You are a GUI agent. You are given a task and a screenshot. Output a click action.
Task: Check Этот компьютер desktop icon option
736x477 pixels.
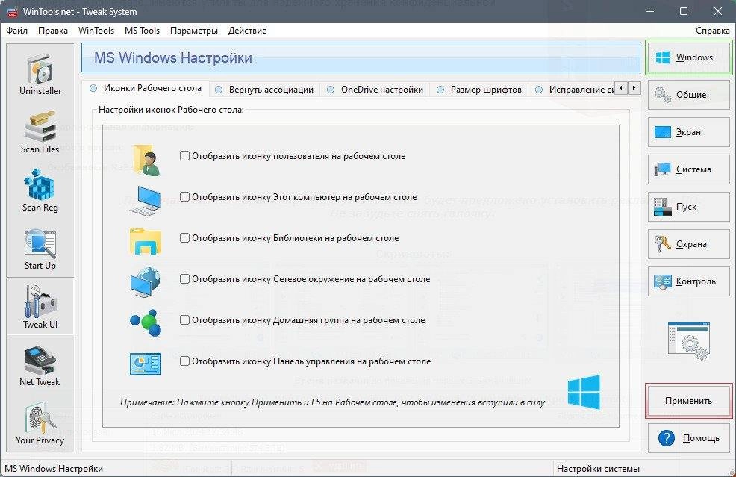click(x=184, y=197)
